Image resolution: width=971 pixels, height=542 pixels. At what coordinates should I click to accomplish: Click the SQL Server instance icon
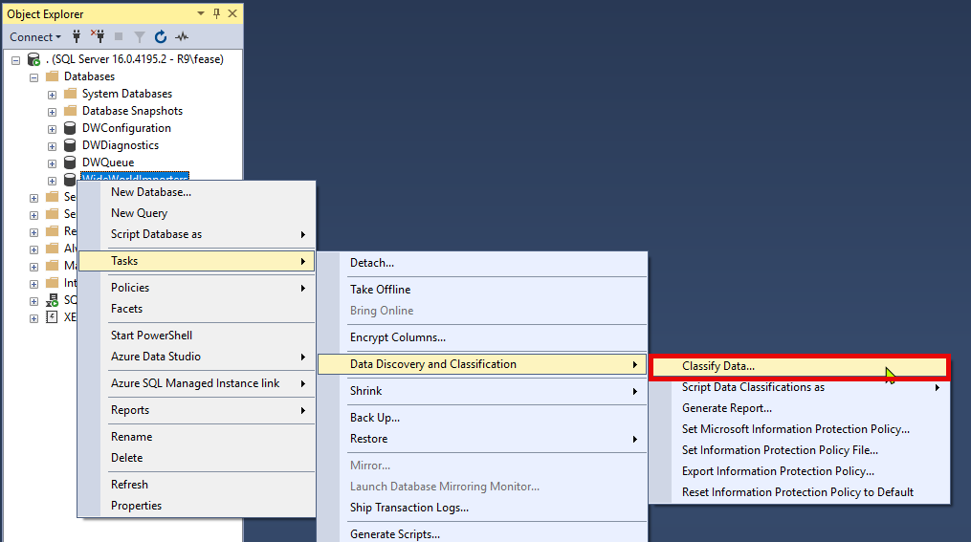coord(34,59)
